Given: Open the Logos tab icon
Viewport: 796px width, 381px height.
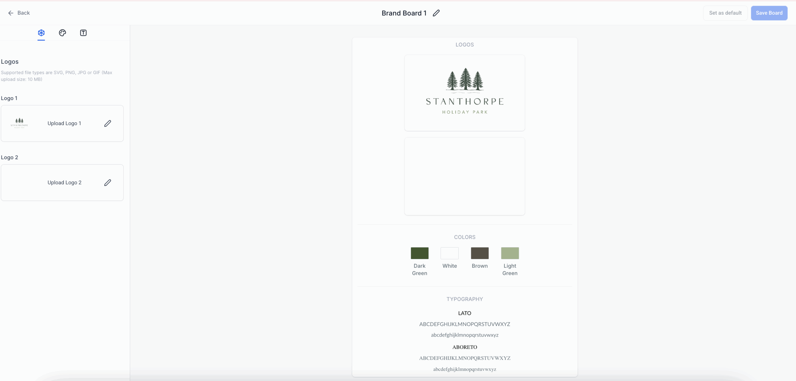Looking at the screenshot, I should tap(41, 33).
